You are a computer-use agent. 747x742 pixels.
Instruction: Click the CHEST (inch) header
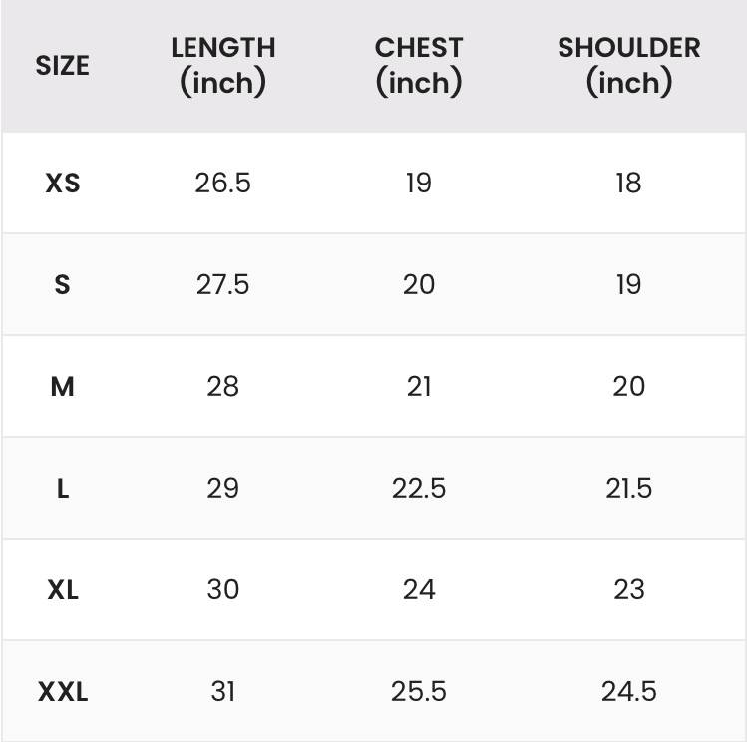coord(419,66)
